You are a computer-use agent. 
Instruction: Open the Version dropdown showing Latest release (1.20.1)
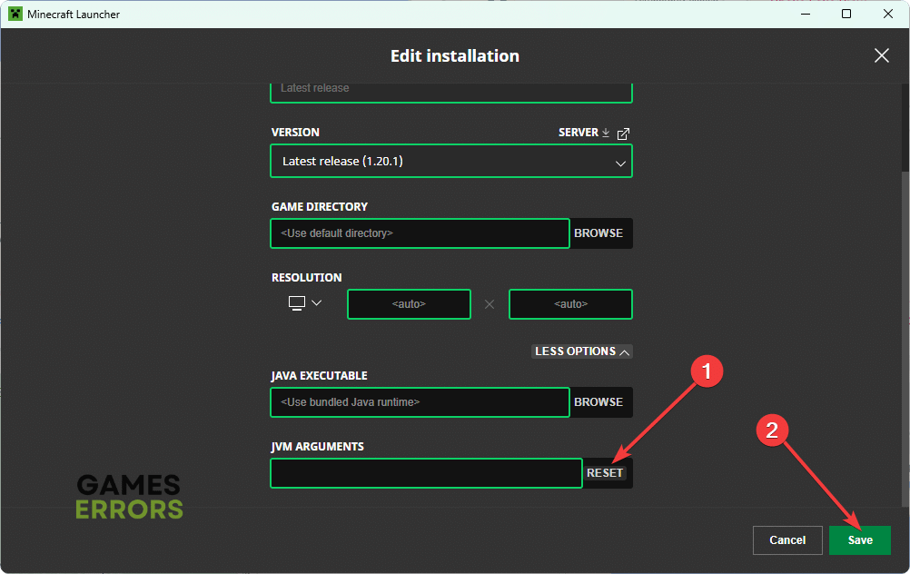pyautogui.click(x=451, y=161)
